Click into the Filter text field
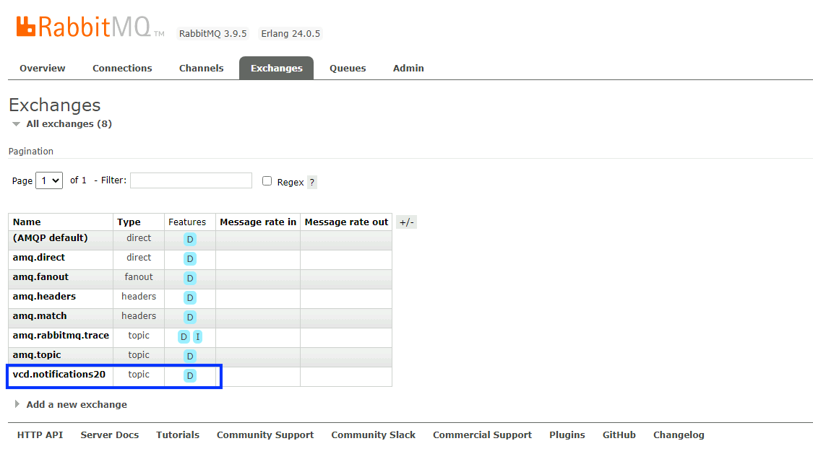Image resolution: width=813 pixels, height=454 pixels. pos(191,180)
